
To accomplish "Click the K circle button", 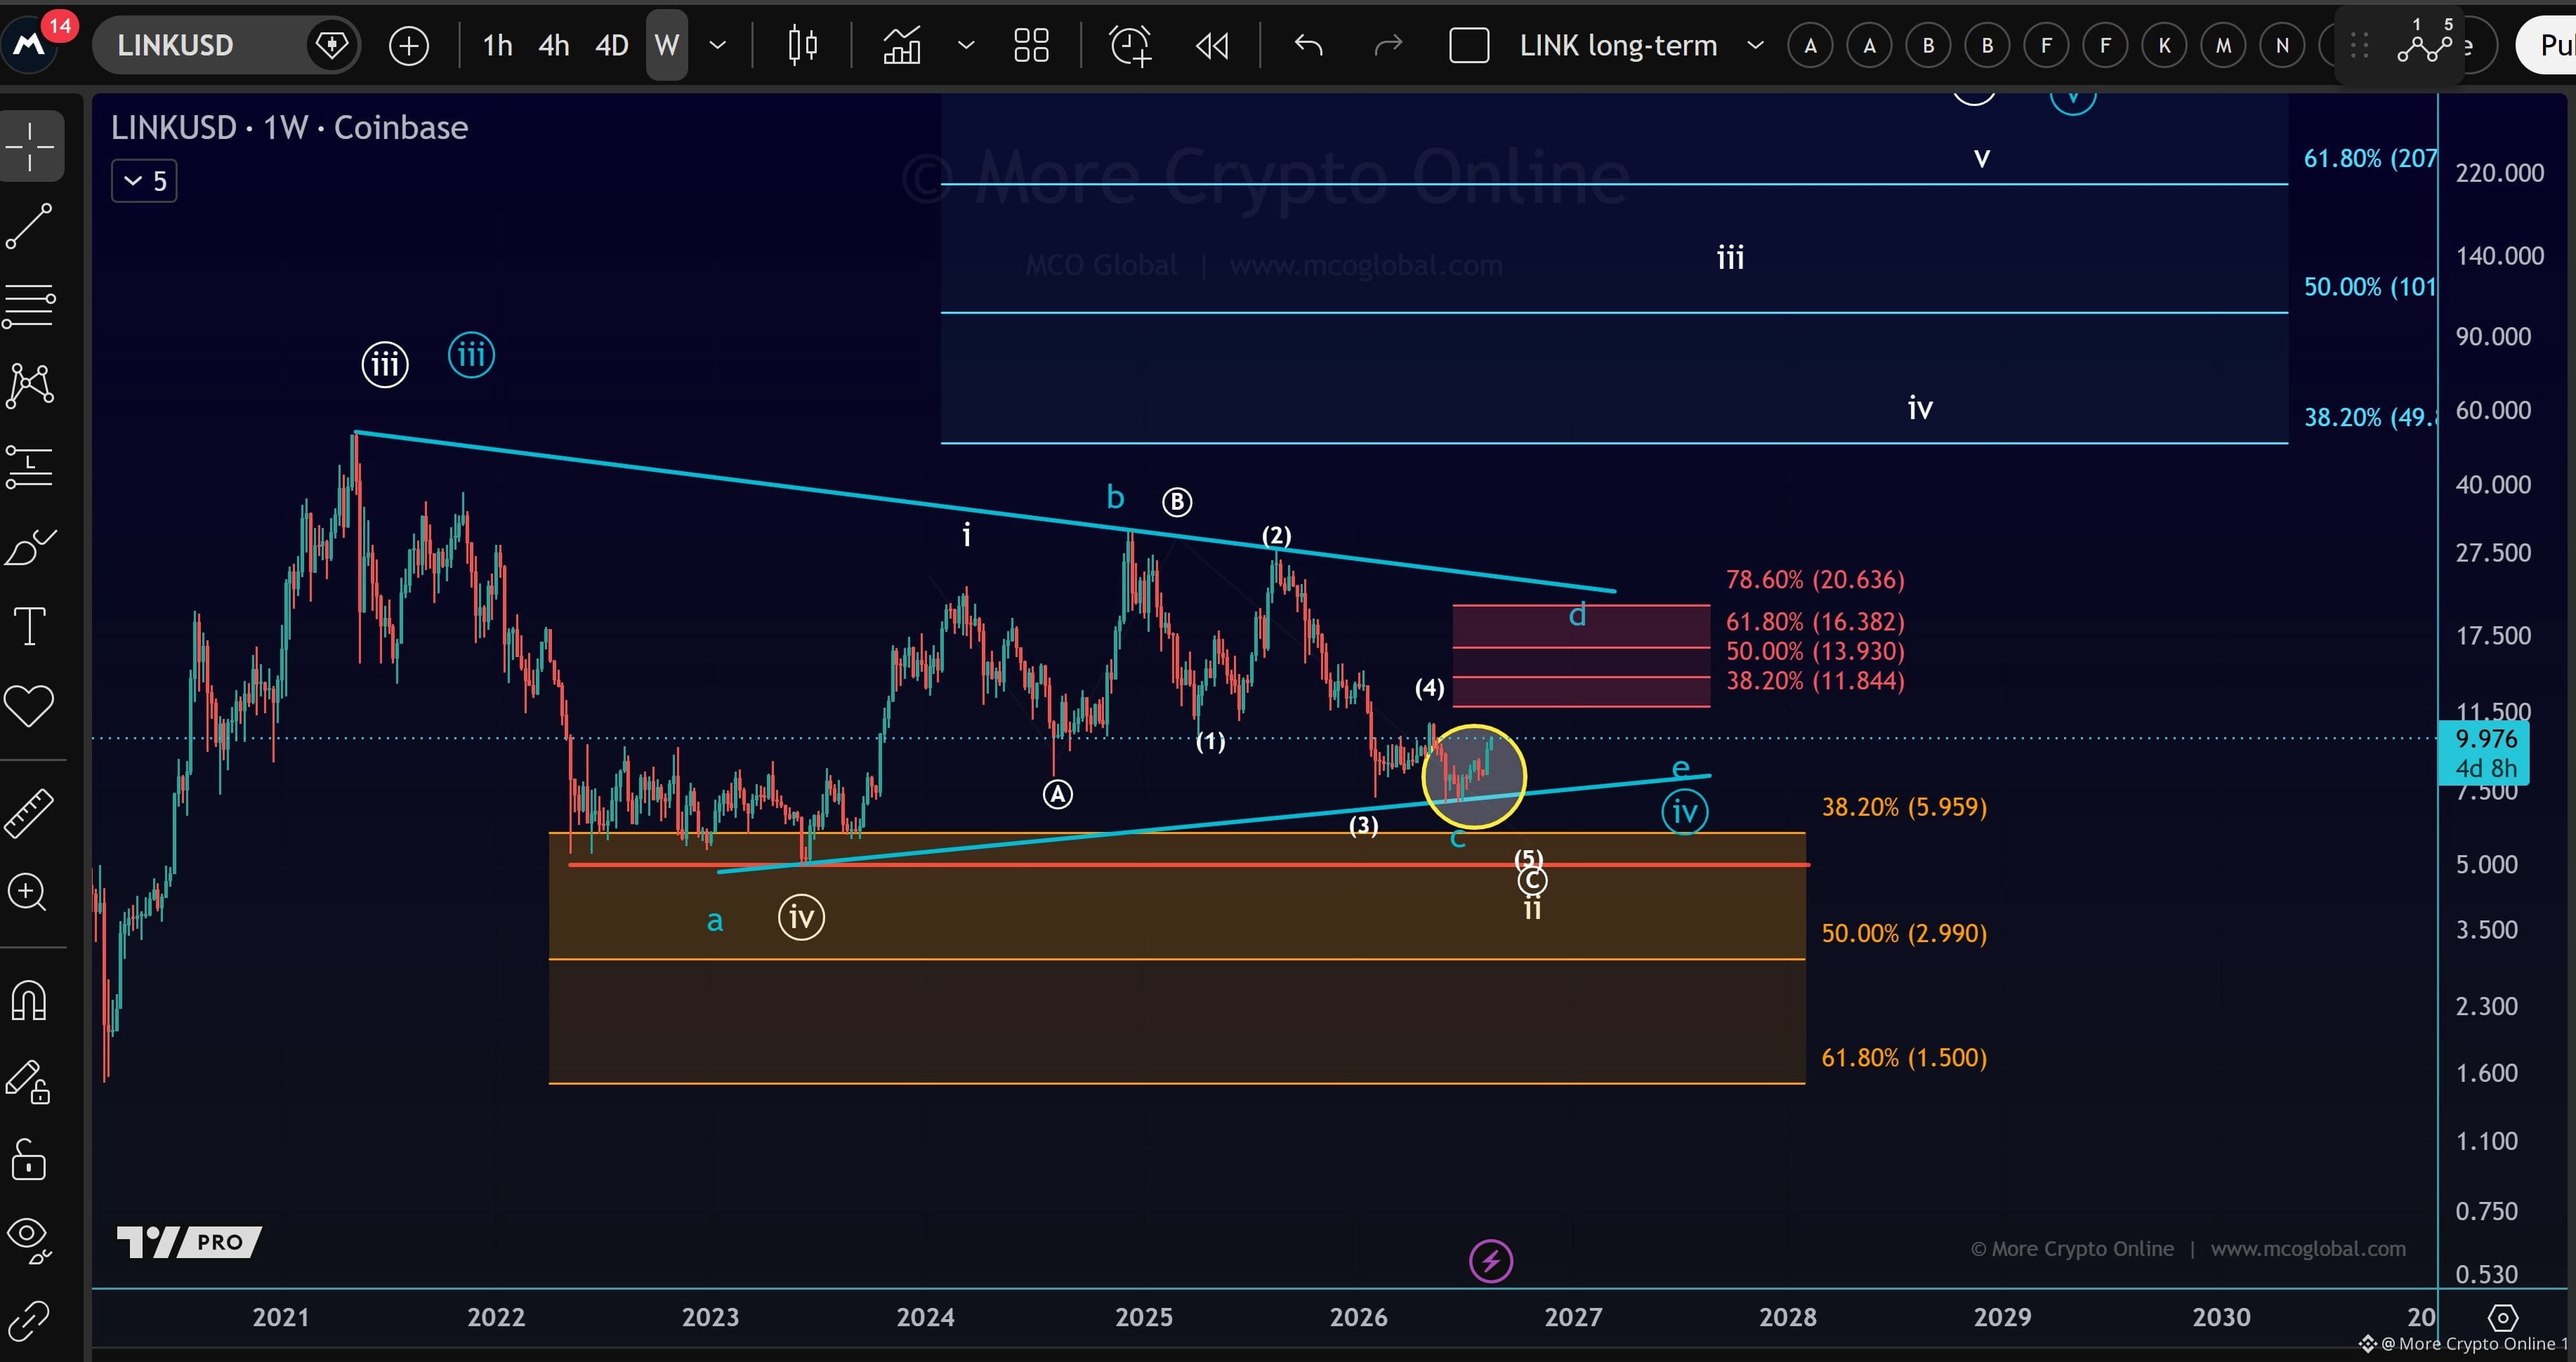I will click(x=2164, y=45).
